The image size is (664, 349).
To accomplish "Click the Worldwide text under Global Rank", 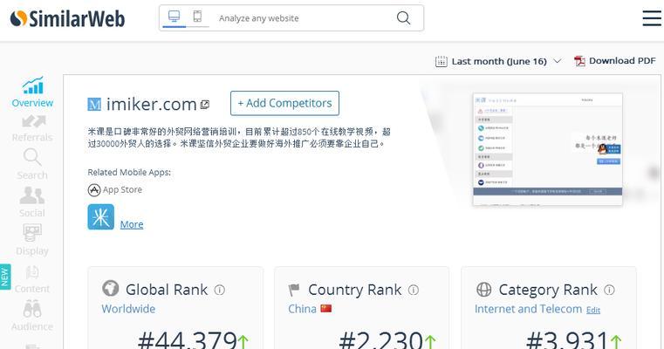I will [x=128, y=309].
